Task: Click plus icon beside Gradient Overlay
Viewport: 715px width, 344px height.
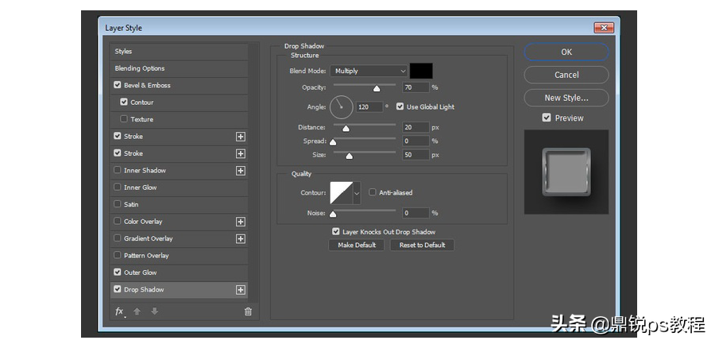Action: pyautogui.click(x=240, y=238)
